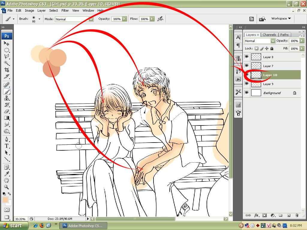Expand the Workspace dropdown menu
307x230 pixels.
281,19
